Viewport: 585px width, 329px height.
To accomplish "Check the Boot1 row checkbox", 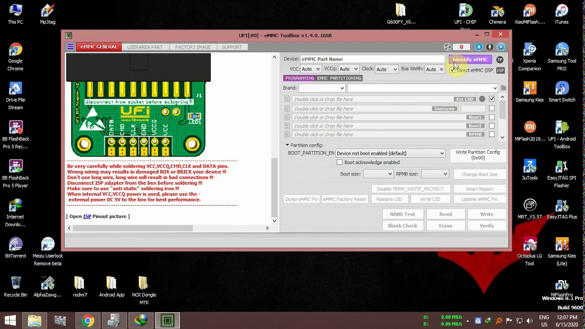I will click(x=492, y=117).
